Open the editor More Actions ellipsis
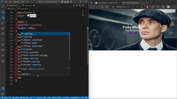Screen dimensions: 177x99 [86, 5]
